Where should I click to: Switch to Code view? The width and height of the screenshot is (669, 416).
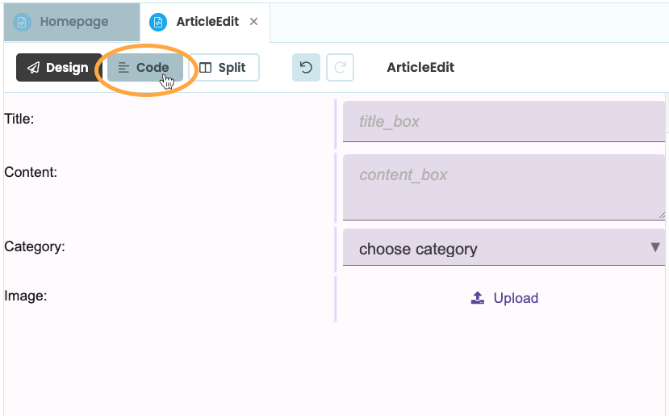pyautogui.click(x=144, y=68)
